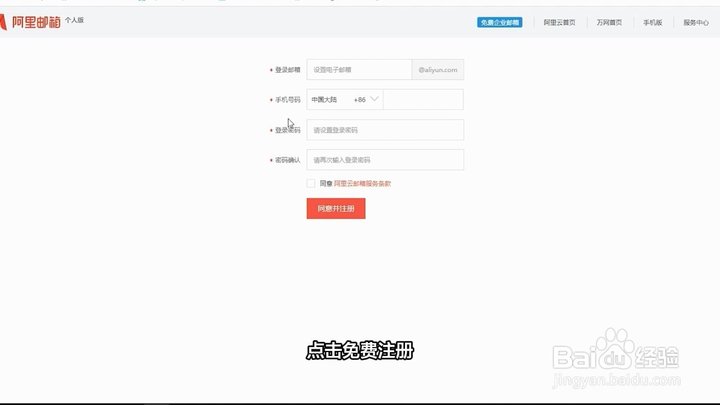This screenshot has height=405, width=720.
Task: Open 免费企业邮箱 button
Action: (499, 22)
